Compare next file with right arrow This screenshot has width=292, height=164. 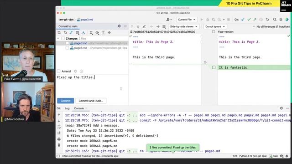click(x=158, y=26)
